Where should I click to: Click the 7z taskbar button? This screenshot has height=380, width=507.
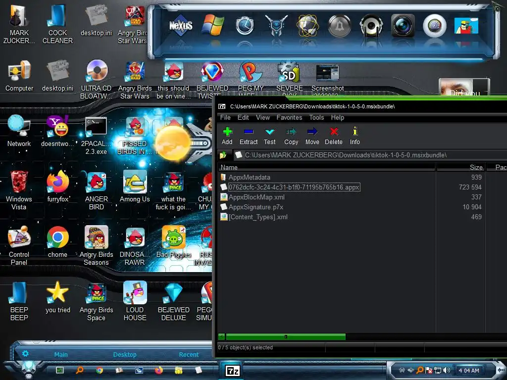[x=233, y=371]
